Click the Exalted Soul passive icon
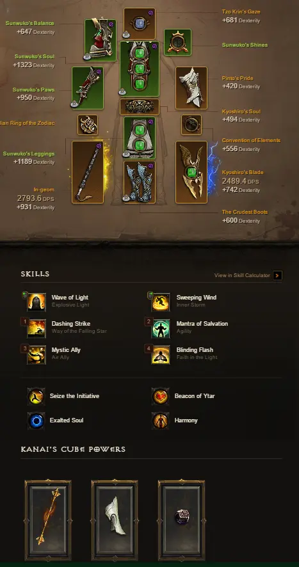This screenshot has height=567, width=299. click(x=36, y=420)
